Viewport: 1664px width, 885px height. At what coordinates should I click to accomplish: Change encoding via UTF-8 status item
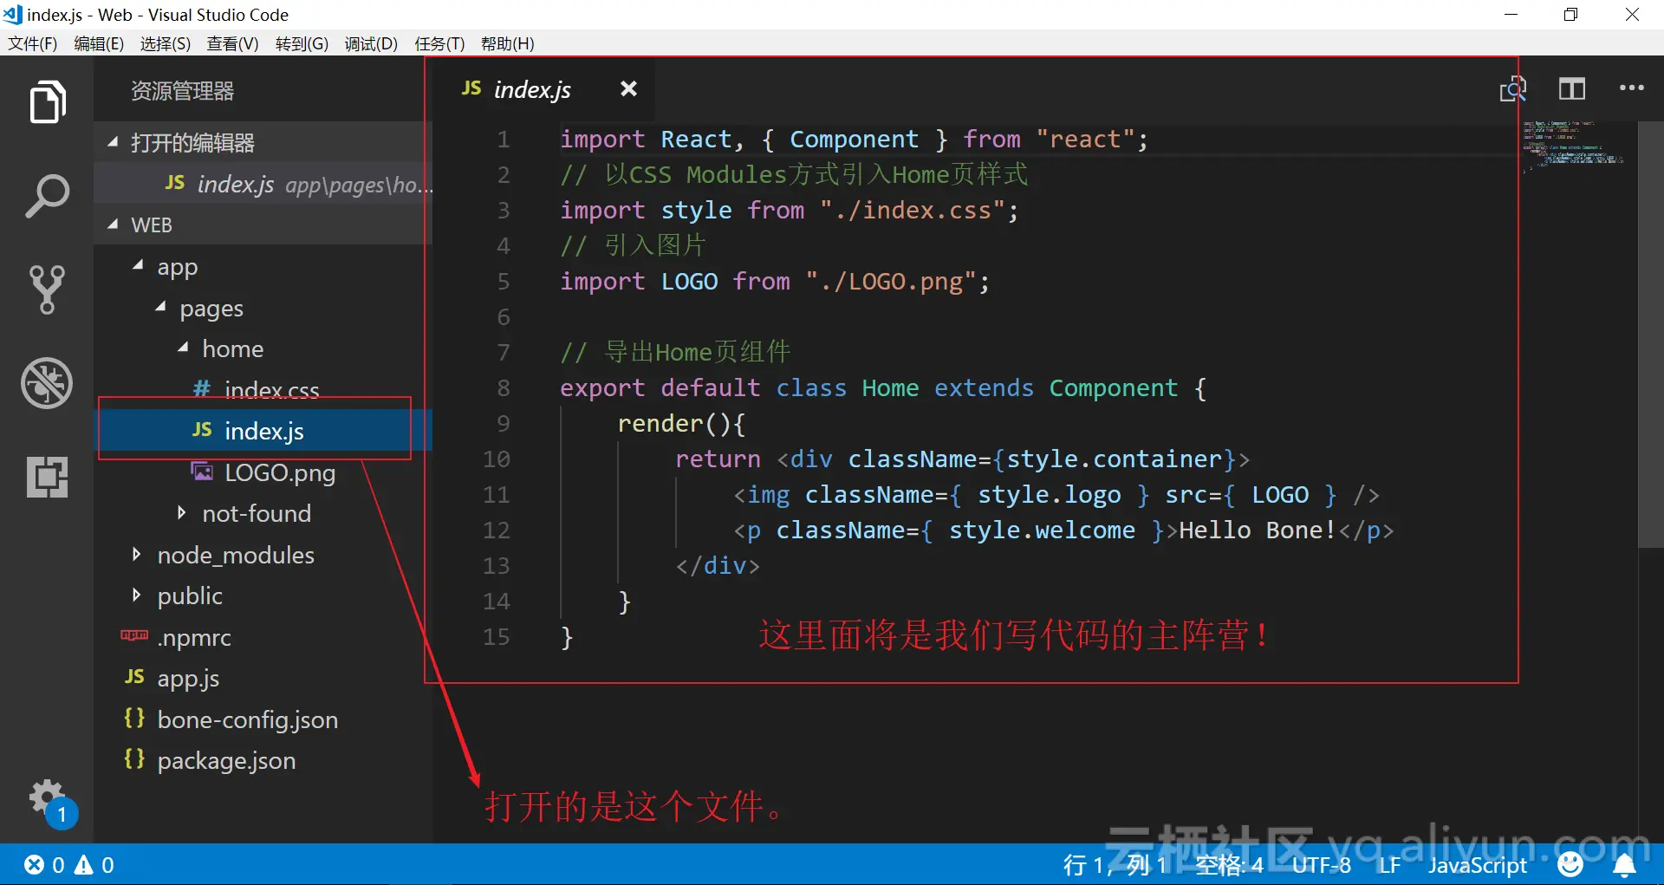click(1322, 864)
